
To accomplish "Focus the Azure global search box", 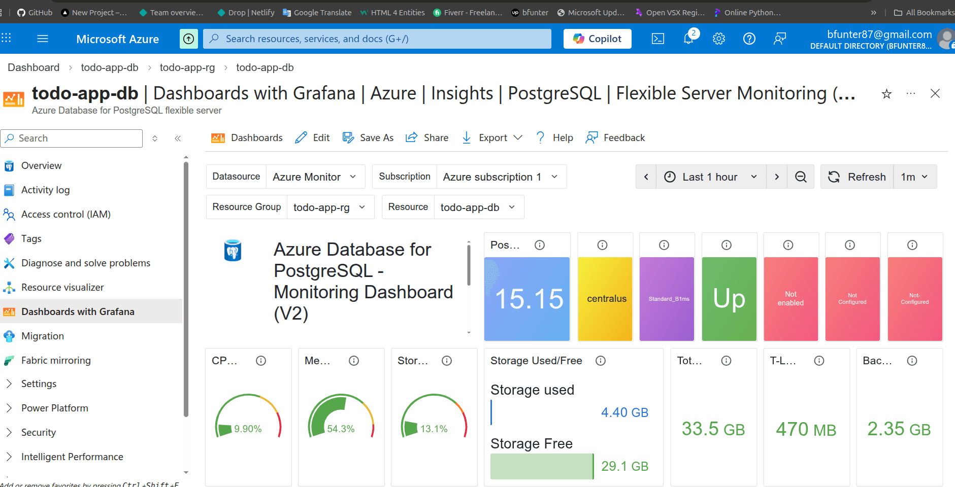I will (377, 39).
